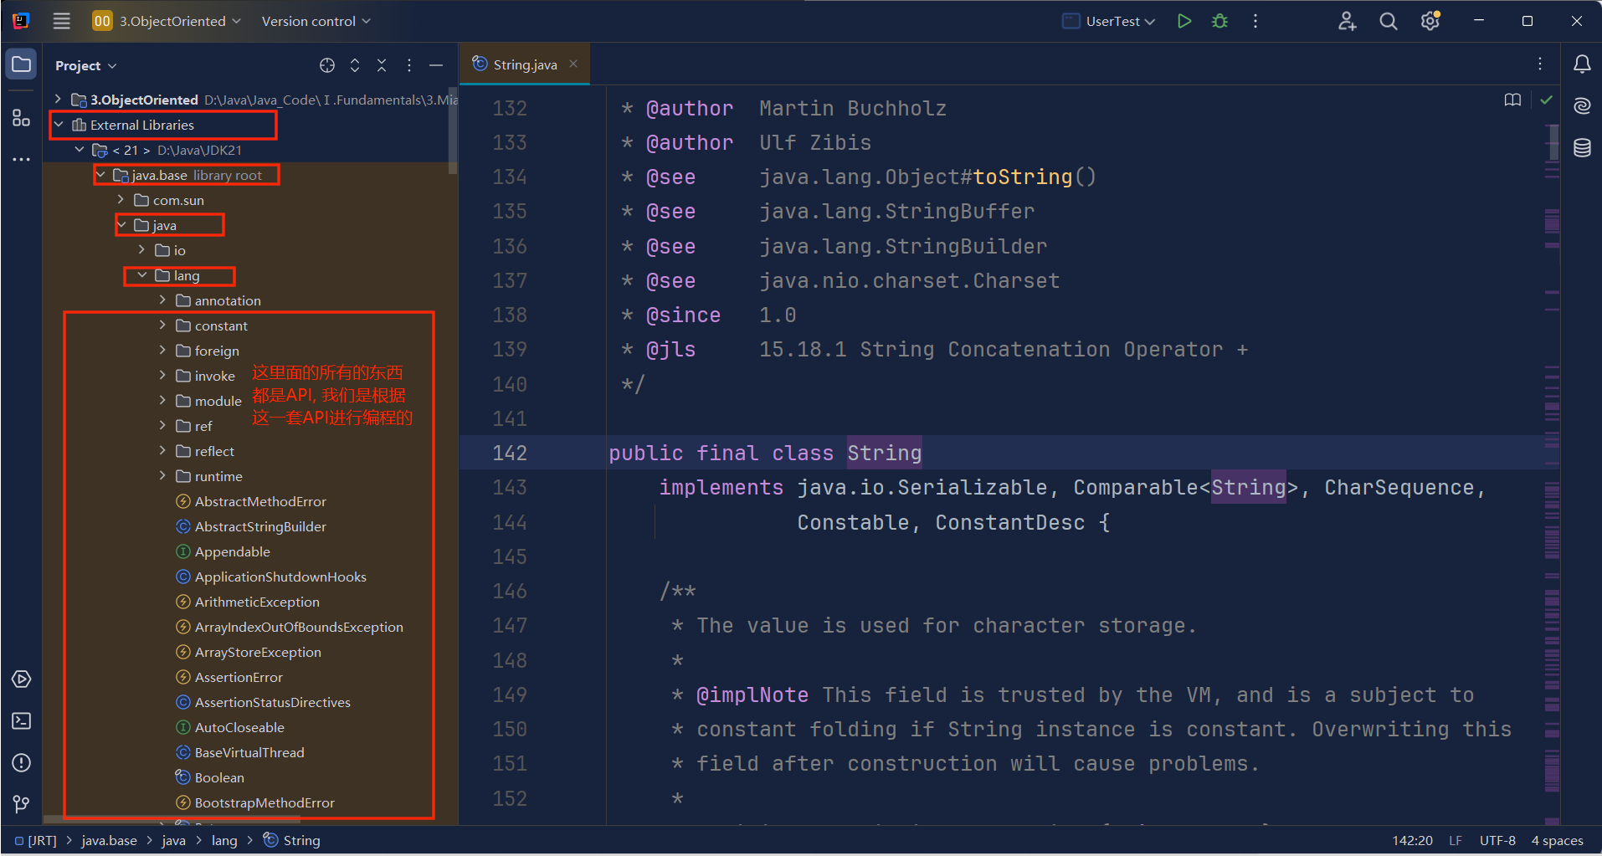Open Notifications bell
The image size is (1602, 856).
tap(1582, 64)
